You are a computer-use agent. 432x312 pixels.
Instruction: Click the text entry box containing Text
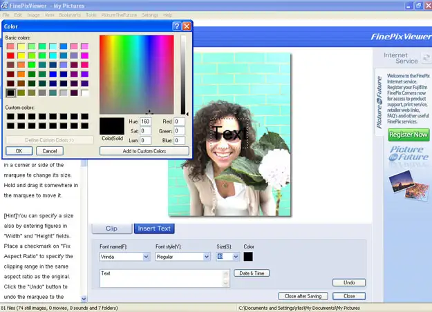tap(162, 278)
